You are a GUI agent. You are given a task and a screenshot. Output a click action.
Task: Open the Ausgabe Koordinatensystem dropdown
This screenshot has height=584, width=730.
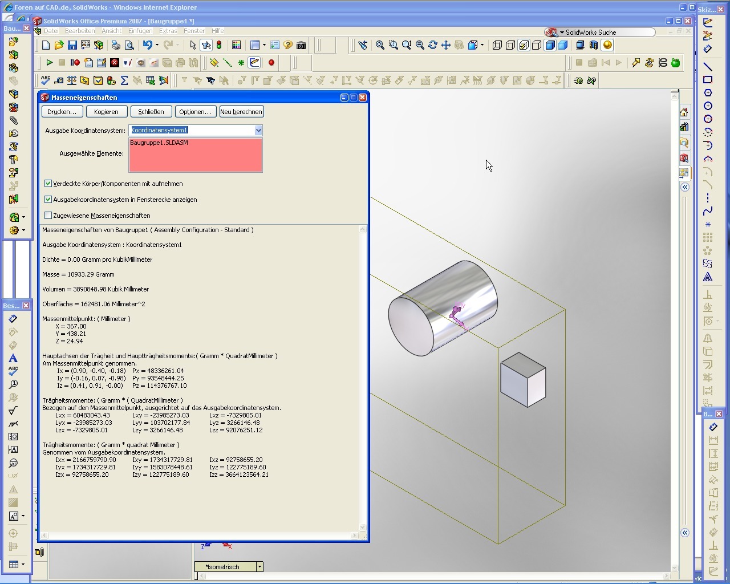[x=258, y=131]
